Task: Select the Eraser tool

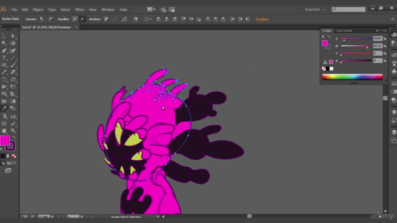Action: [x=13, y=72]
